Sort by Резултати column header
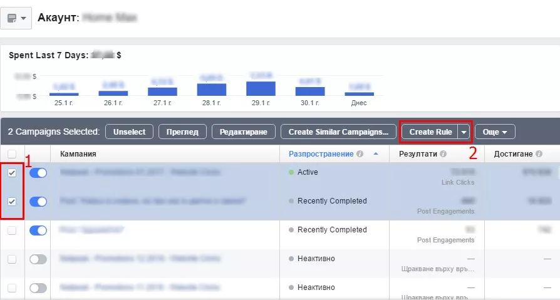This screenshot has height=300, width=560. coord(418,154)
